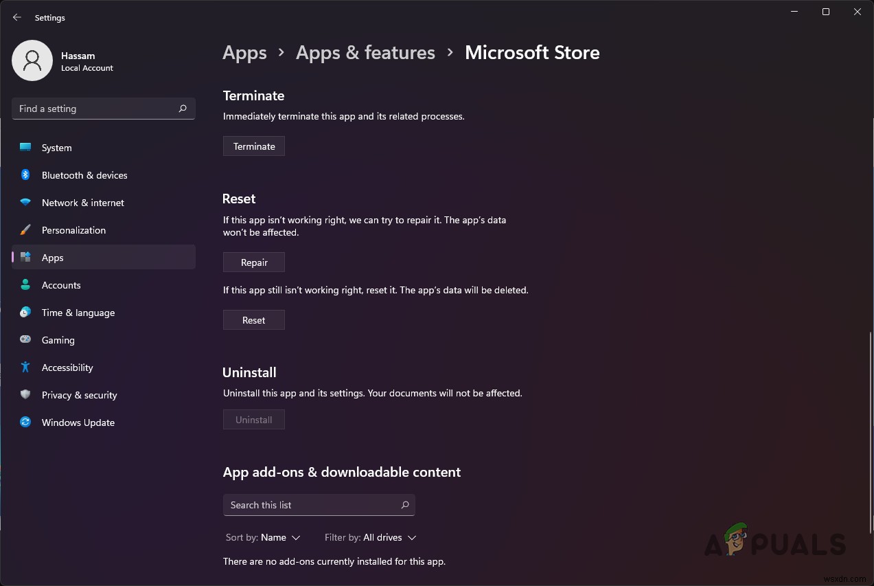Screen dimensions: 874x586
Task: Open Network & internet settings icon
Action: point(25,202)
